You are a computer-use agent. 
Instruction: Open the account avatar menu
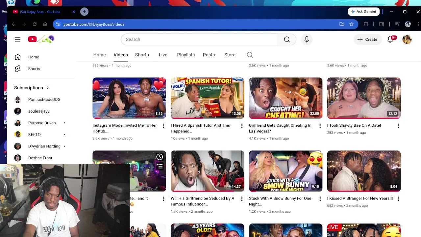pos(407,39)
